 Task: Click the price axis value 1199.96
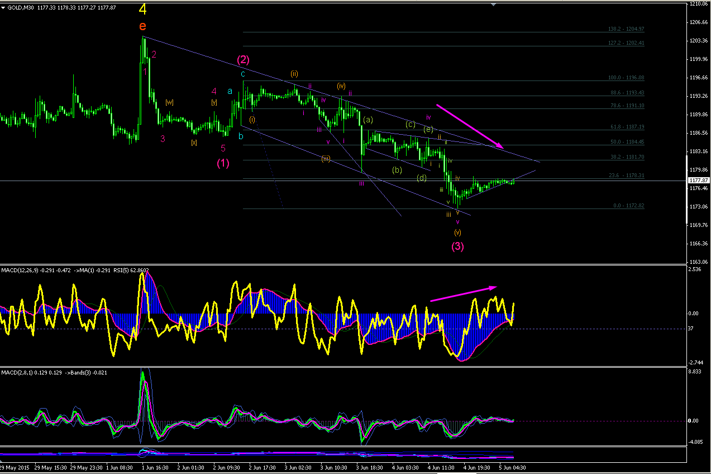tap(699, 59)
